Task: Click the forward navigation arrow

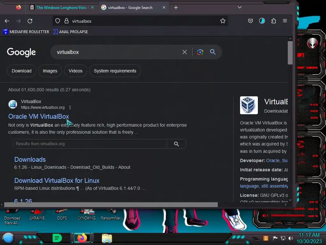Action: (18, 21)
